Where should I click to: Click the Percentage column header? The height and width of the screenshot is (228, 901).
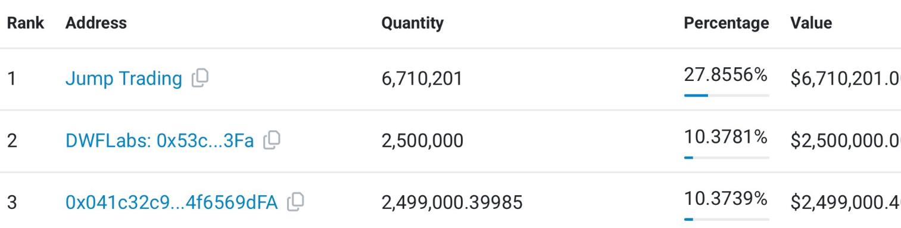(x=727, y=23)
